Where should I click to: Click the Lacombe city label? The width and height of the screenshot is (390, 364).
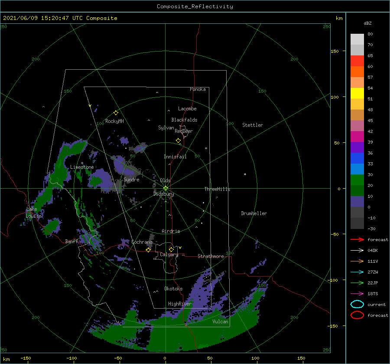pyautogui.click(x=187, y=109)
